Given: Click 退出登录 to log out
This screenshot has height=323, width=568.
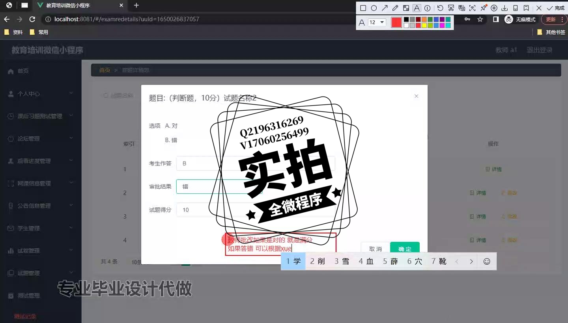Looking at the screenshot, I should point(540,50).
